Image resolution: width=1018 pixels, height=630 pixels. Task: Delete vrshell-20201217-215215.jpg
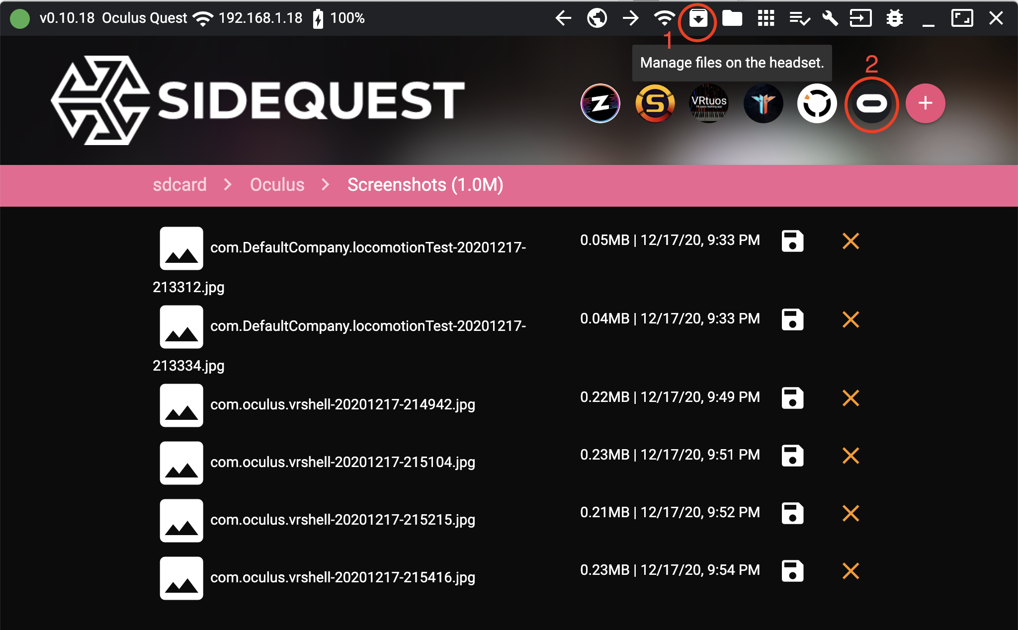[x=851, y=513]
